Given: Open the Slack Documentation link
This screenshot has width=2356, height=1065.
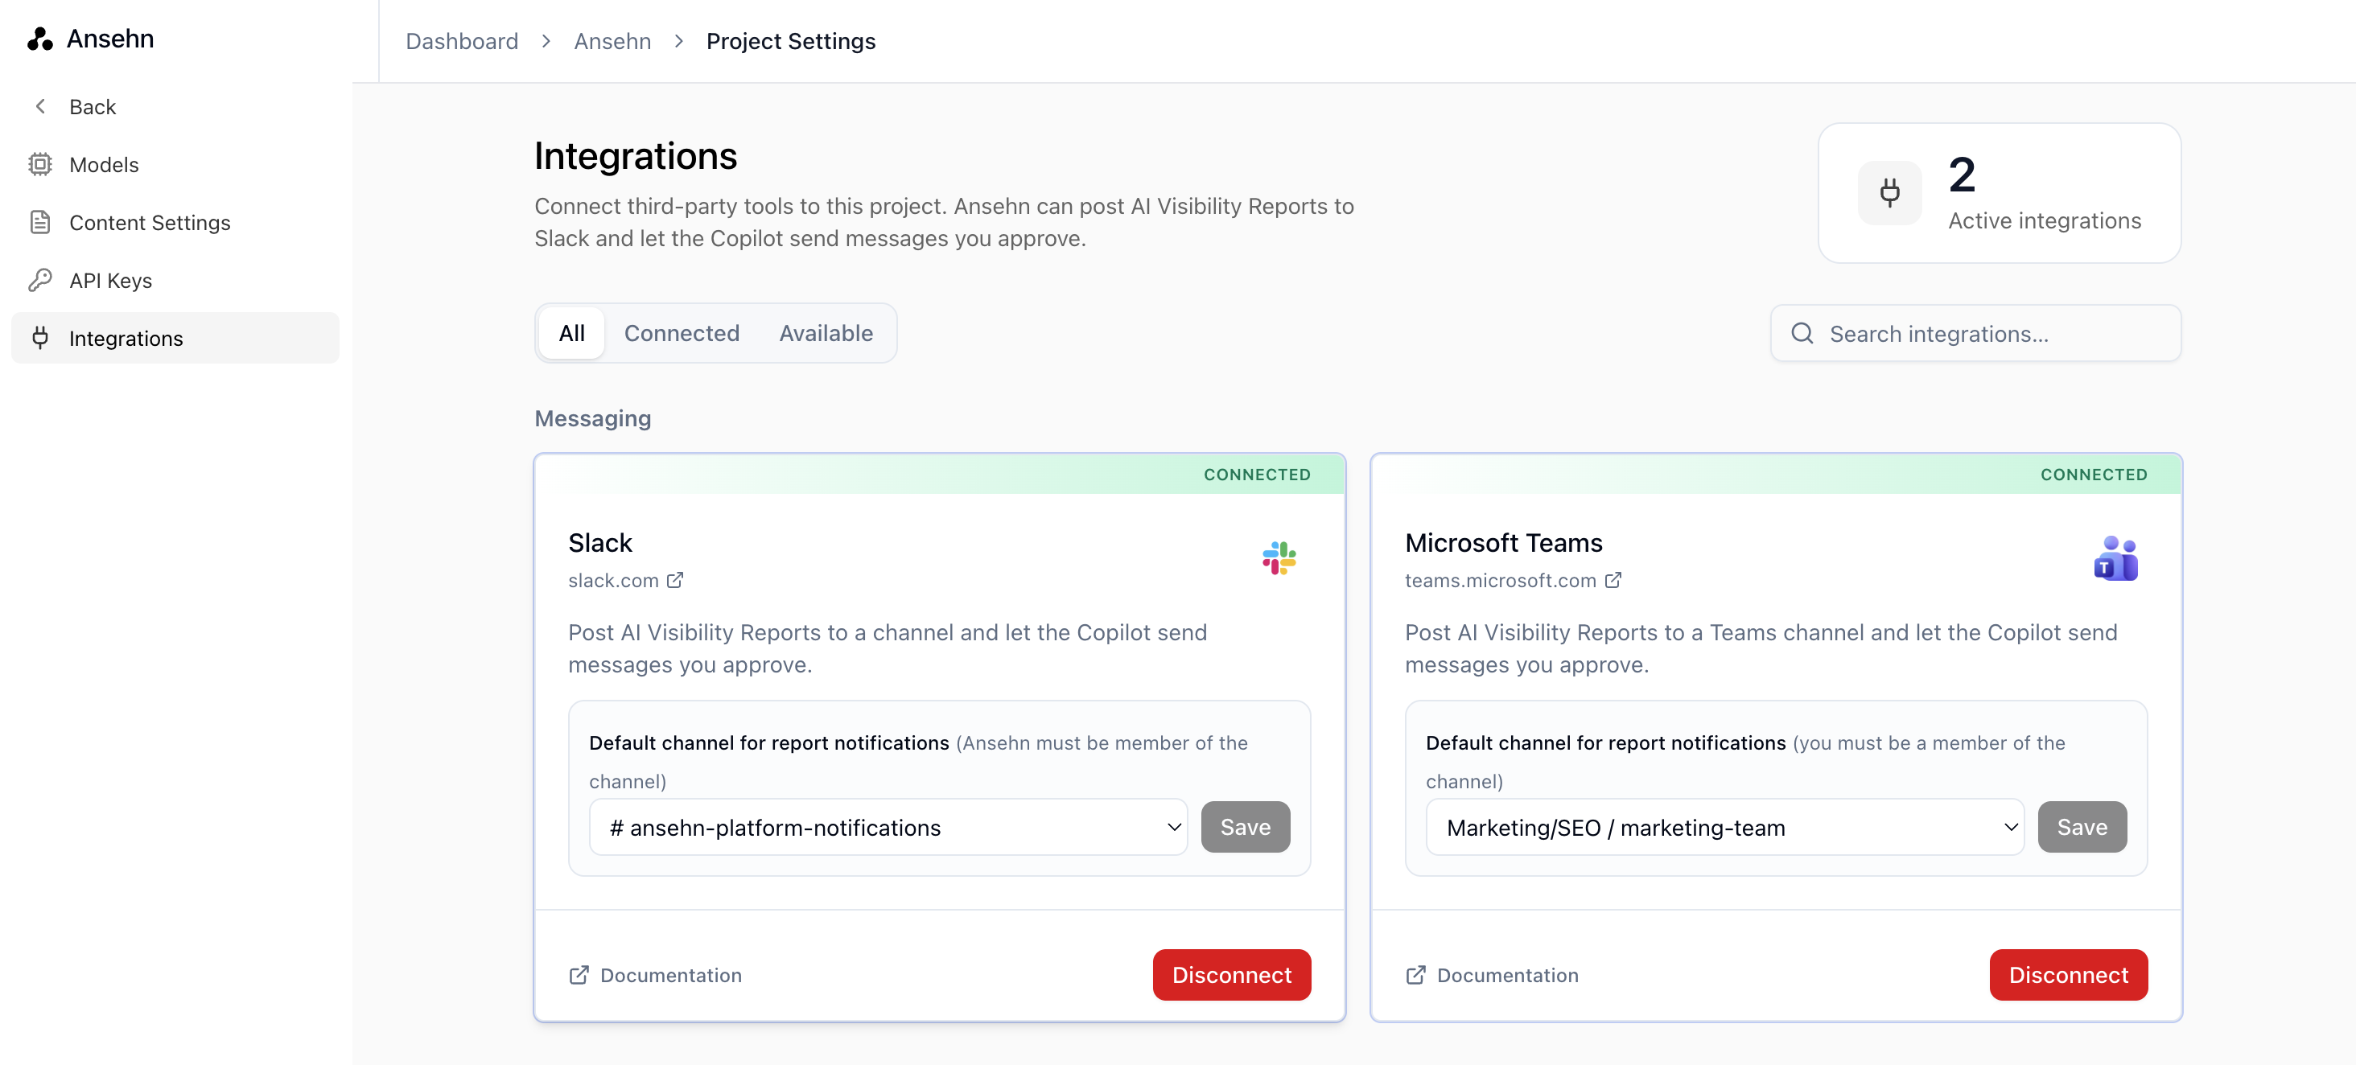Looking at the screenshot, I should [x=655, y=976].
